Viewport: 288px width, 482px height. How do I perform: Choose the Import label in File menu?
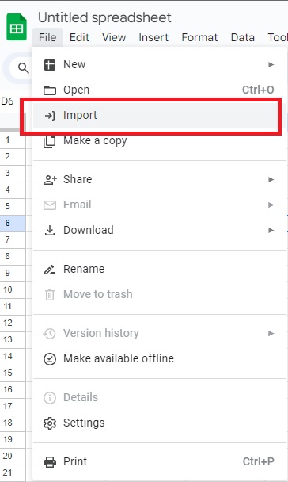click(x=80, y=115)
